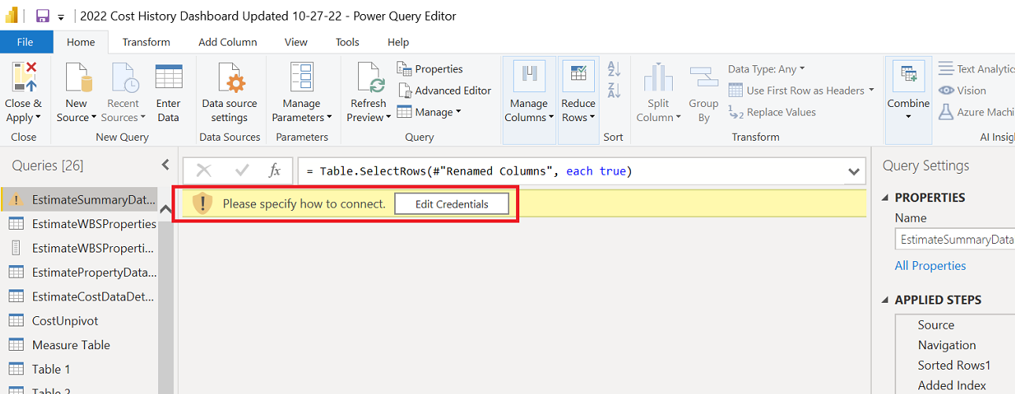Viewport: 1015px width, 394px height.
Task: Cancel formula edit with the X icon
Action: click(204, 171)
